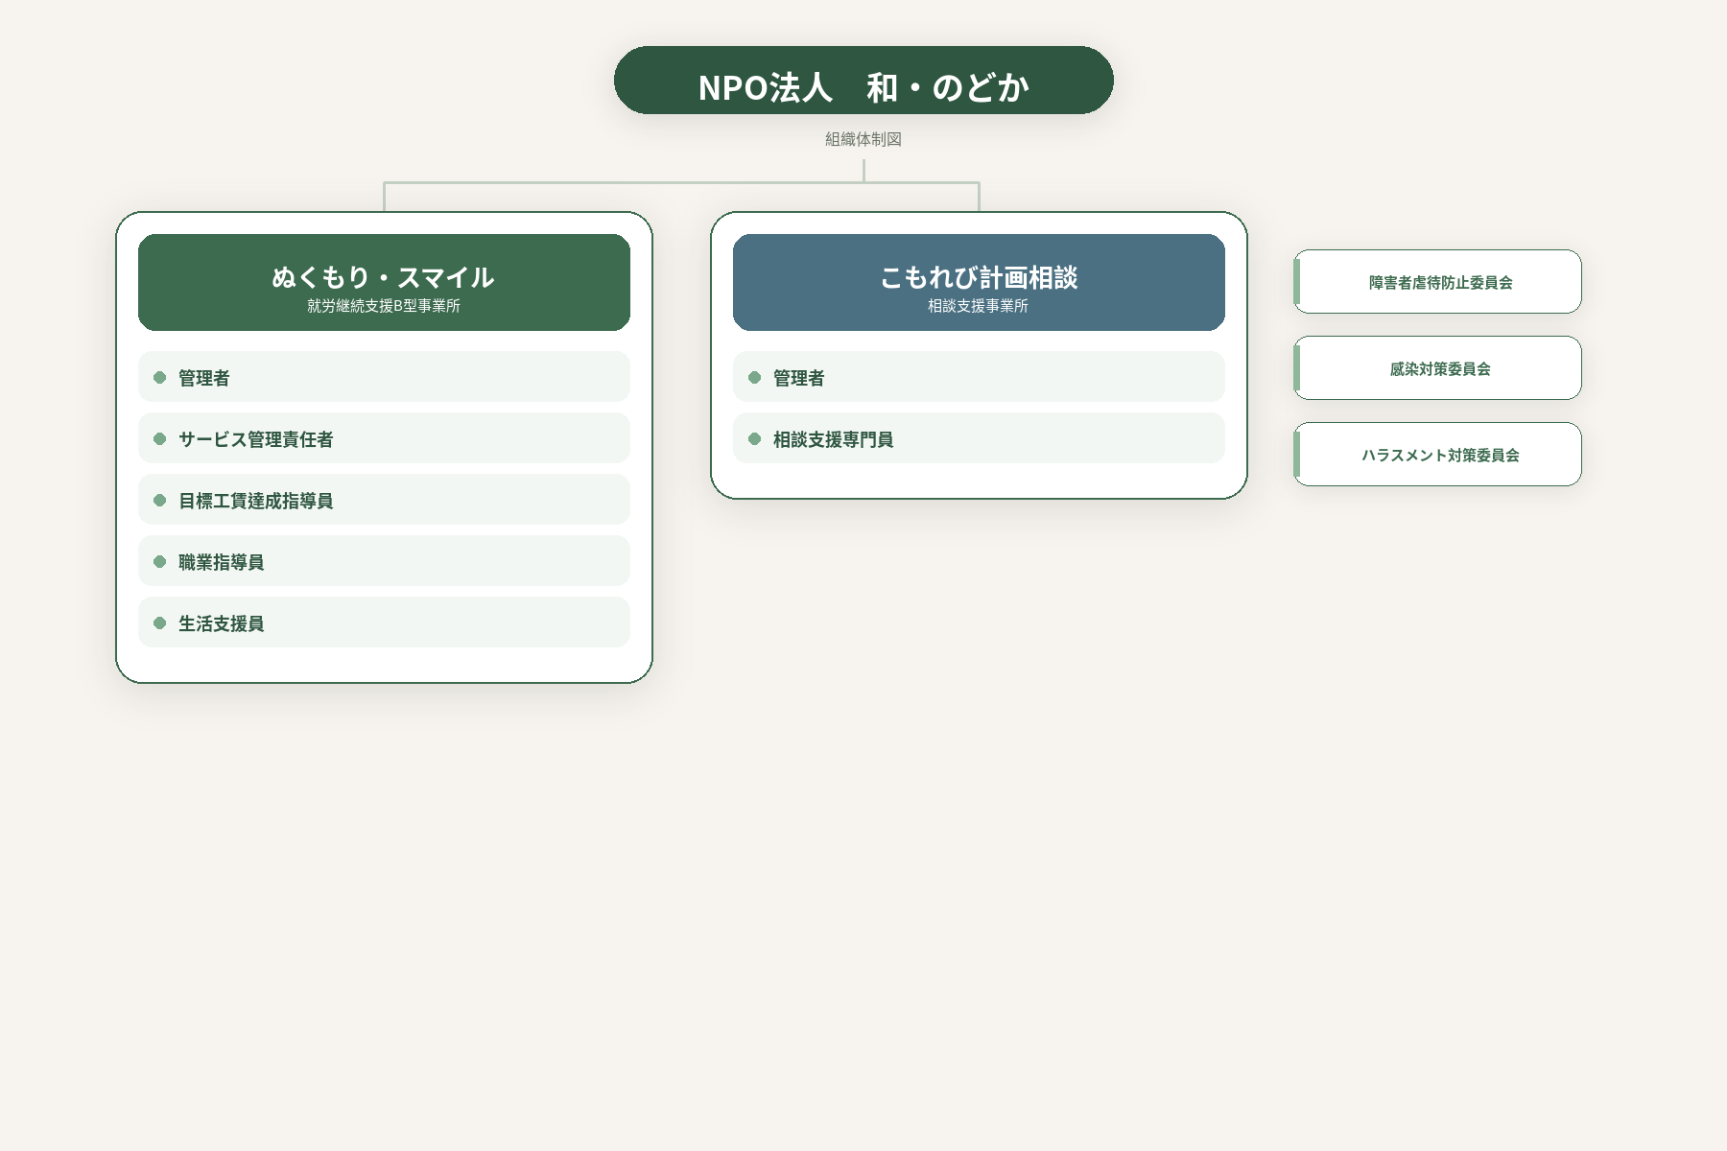Viewport: 1727px width, 1151px height.
Task: Select the 相談支援専門員 role row
Action: click(979, 438)
